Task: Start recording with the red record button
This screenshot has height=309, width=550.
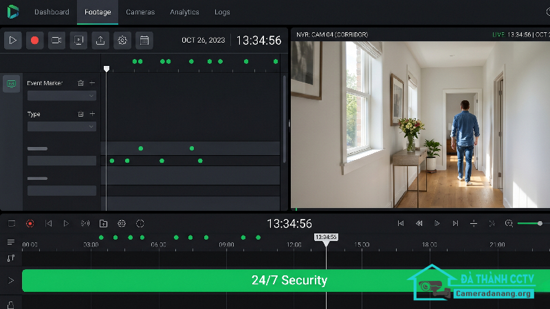Action: tap(35, 41)
